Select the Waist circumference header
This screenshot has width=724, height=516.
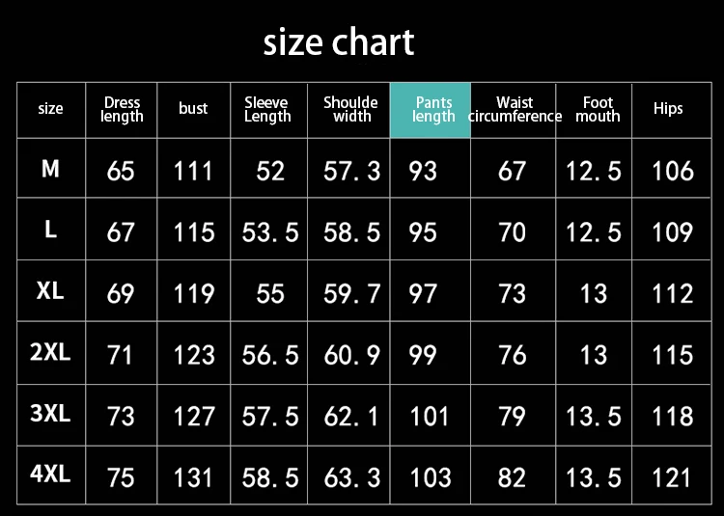click(x=514, y=110)
